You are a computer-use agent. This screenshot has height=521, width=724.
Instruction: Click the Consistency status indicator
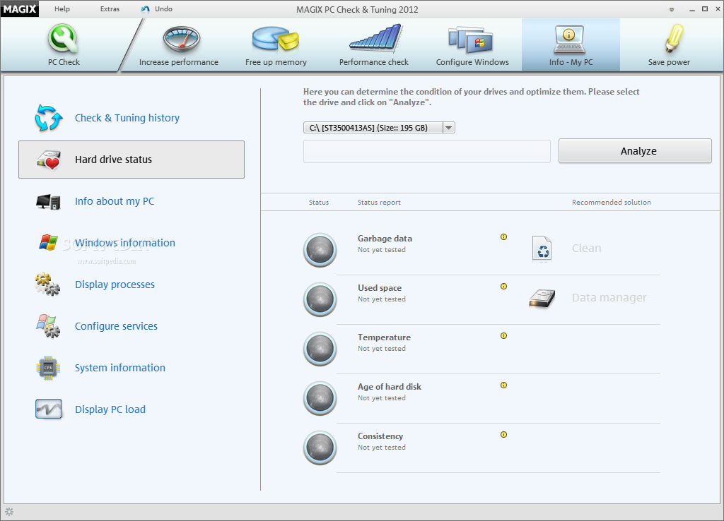click(320, 448)
